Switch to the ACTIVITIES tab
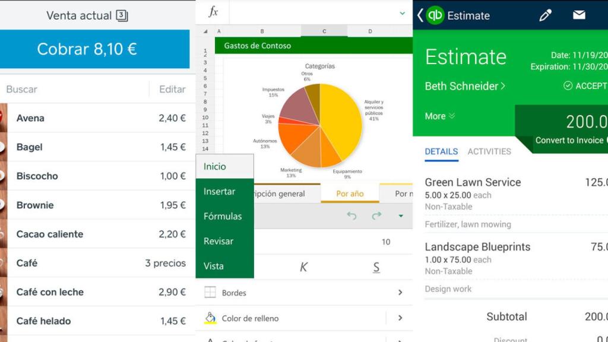Screen dimensions: 608x342 (x=489, y=151)
